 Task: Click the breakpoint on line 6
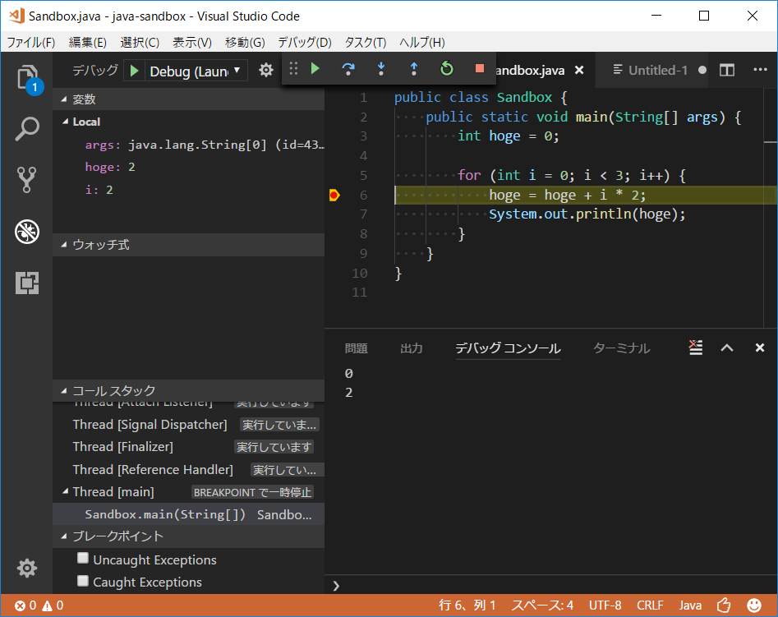pyautogui.click(x=334, y=195)
